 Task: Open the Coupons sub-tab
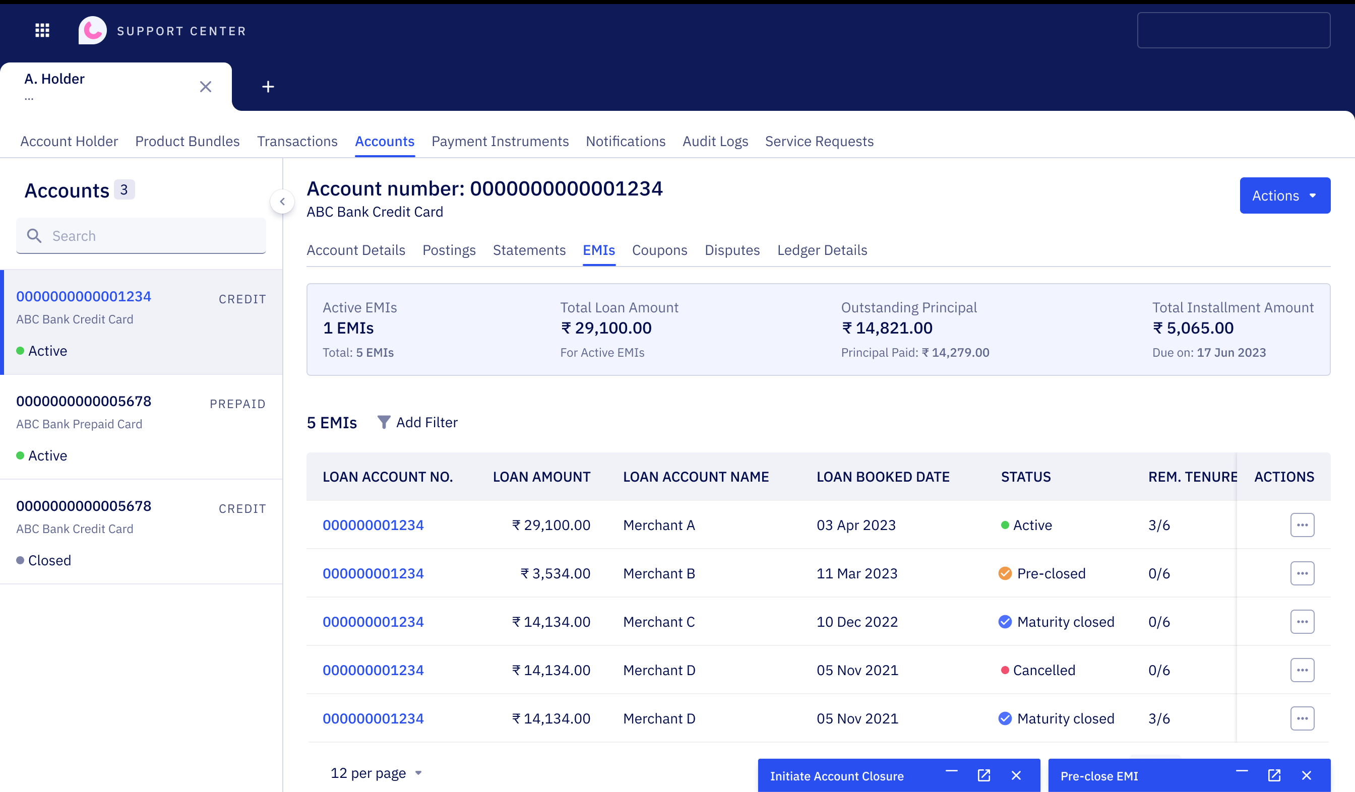tap(659, 250)
